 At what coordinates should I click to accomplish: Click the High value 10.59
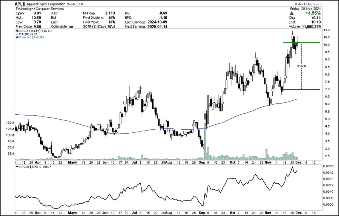(x=36, y=18)
